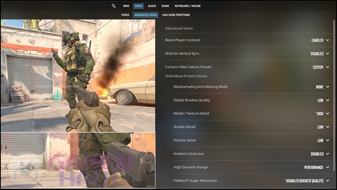Open Model / Texture Detail HIGH dropdown

322,114
